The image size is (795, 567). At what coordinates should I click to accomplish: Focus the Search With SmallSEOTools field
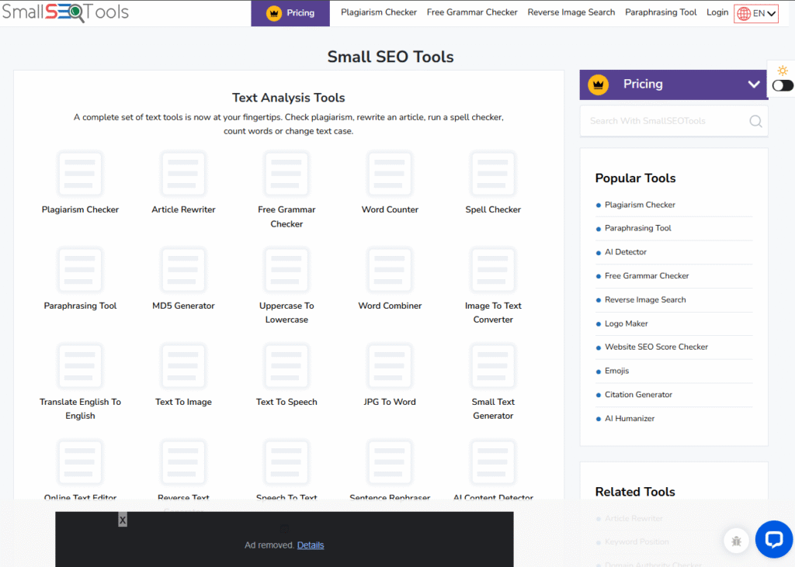(674, 121)
